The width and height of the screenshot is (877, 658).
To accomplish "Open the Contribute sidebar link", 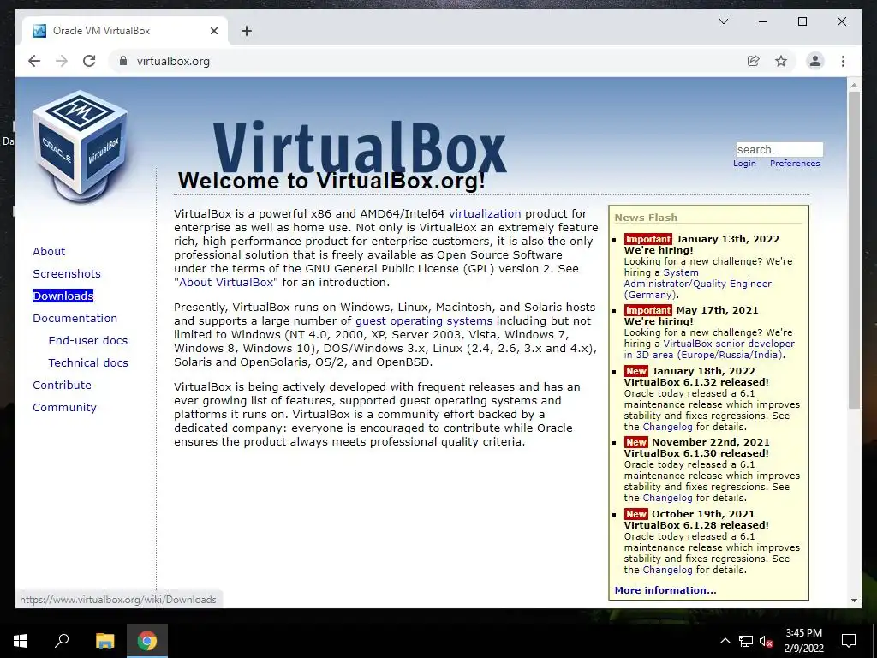I will point(62,385).
